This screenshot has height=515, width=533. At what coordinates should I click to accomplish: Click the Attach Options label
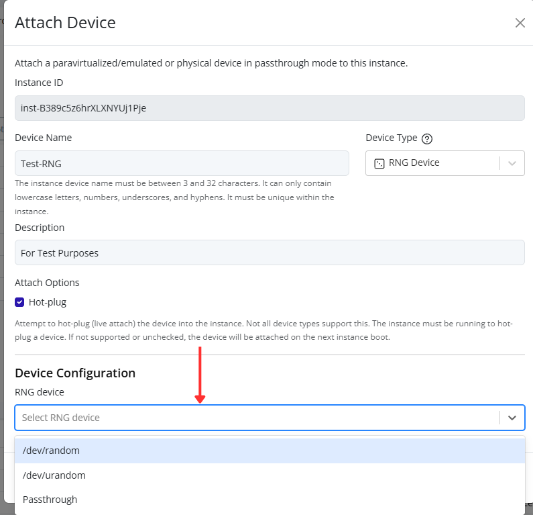[x=47, y=283]
